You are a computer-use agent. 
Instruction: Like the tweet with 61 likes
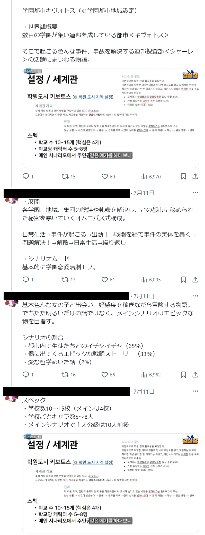click(x=105, y=280)
